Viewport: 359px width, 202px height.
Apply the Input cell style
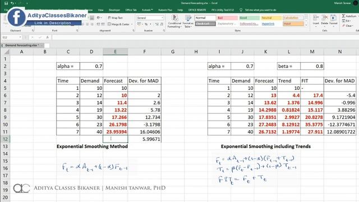293,24
